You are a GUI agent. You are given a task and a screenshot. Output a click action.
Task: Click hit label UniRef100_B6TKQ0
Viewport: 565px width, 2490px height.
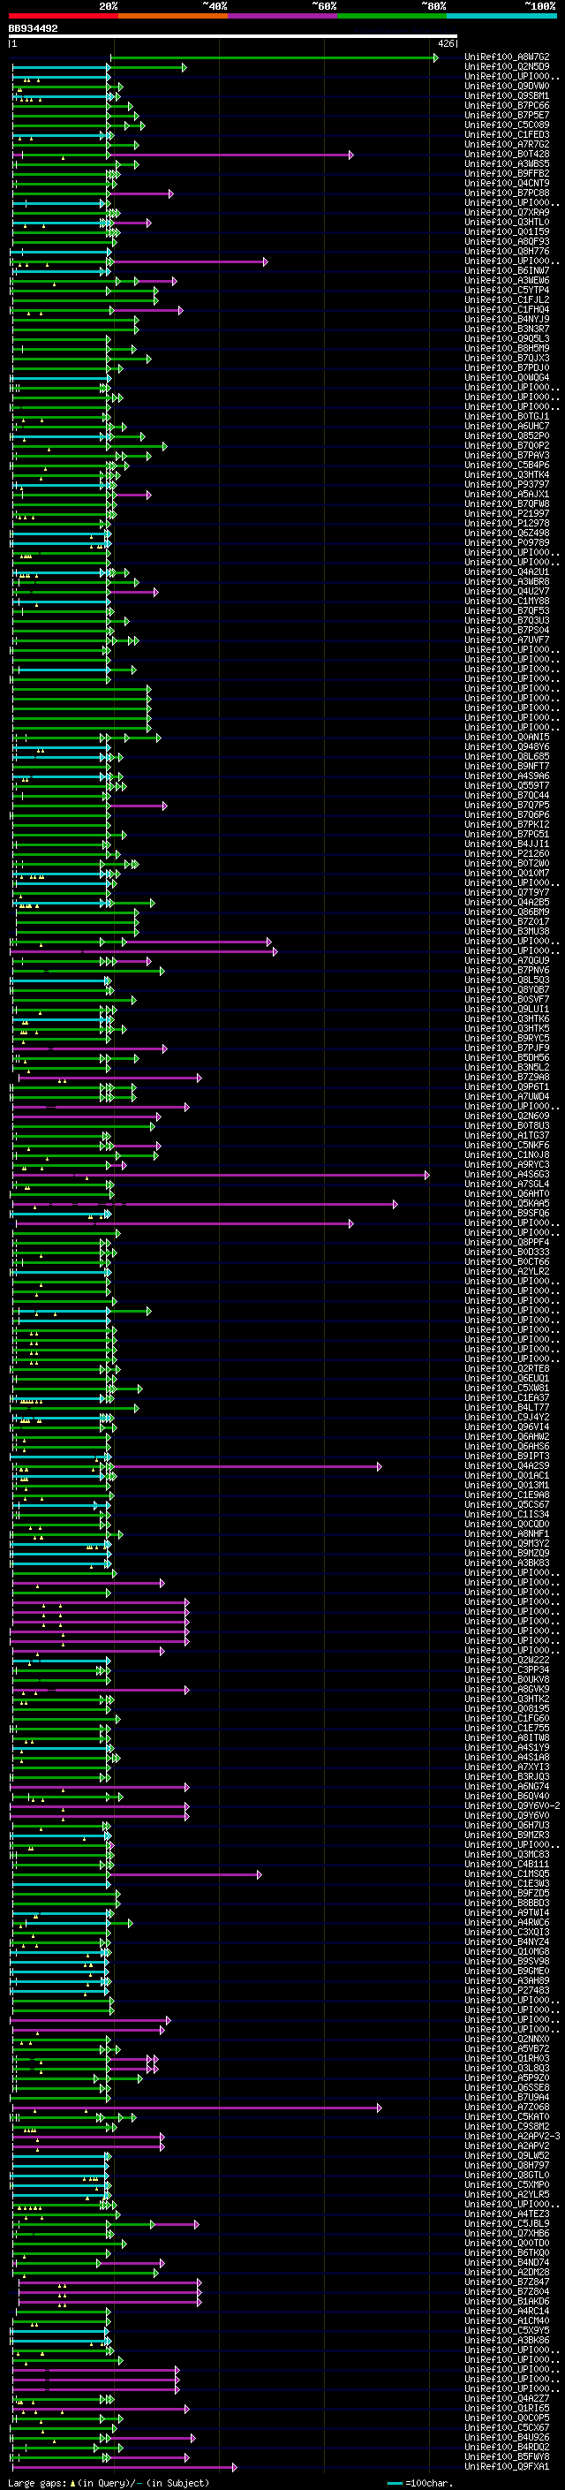click(x=507, y=2252)
